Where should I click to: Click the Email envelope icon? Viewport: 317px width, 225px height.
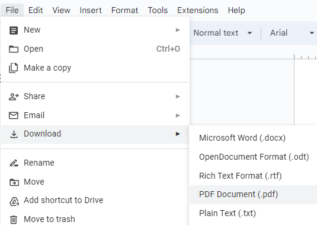pyautogui.click(x=14, y=115)
